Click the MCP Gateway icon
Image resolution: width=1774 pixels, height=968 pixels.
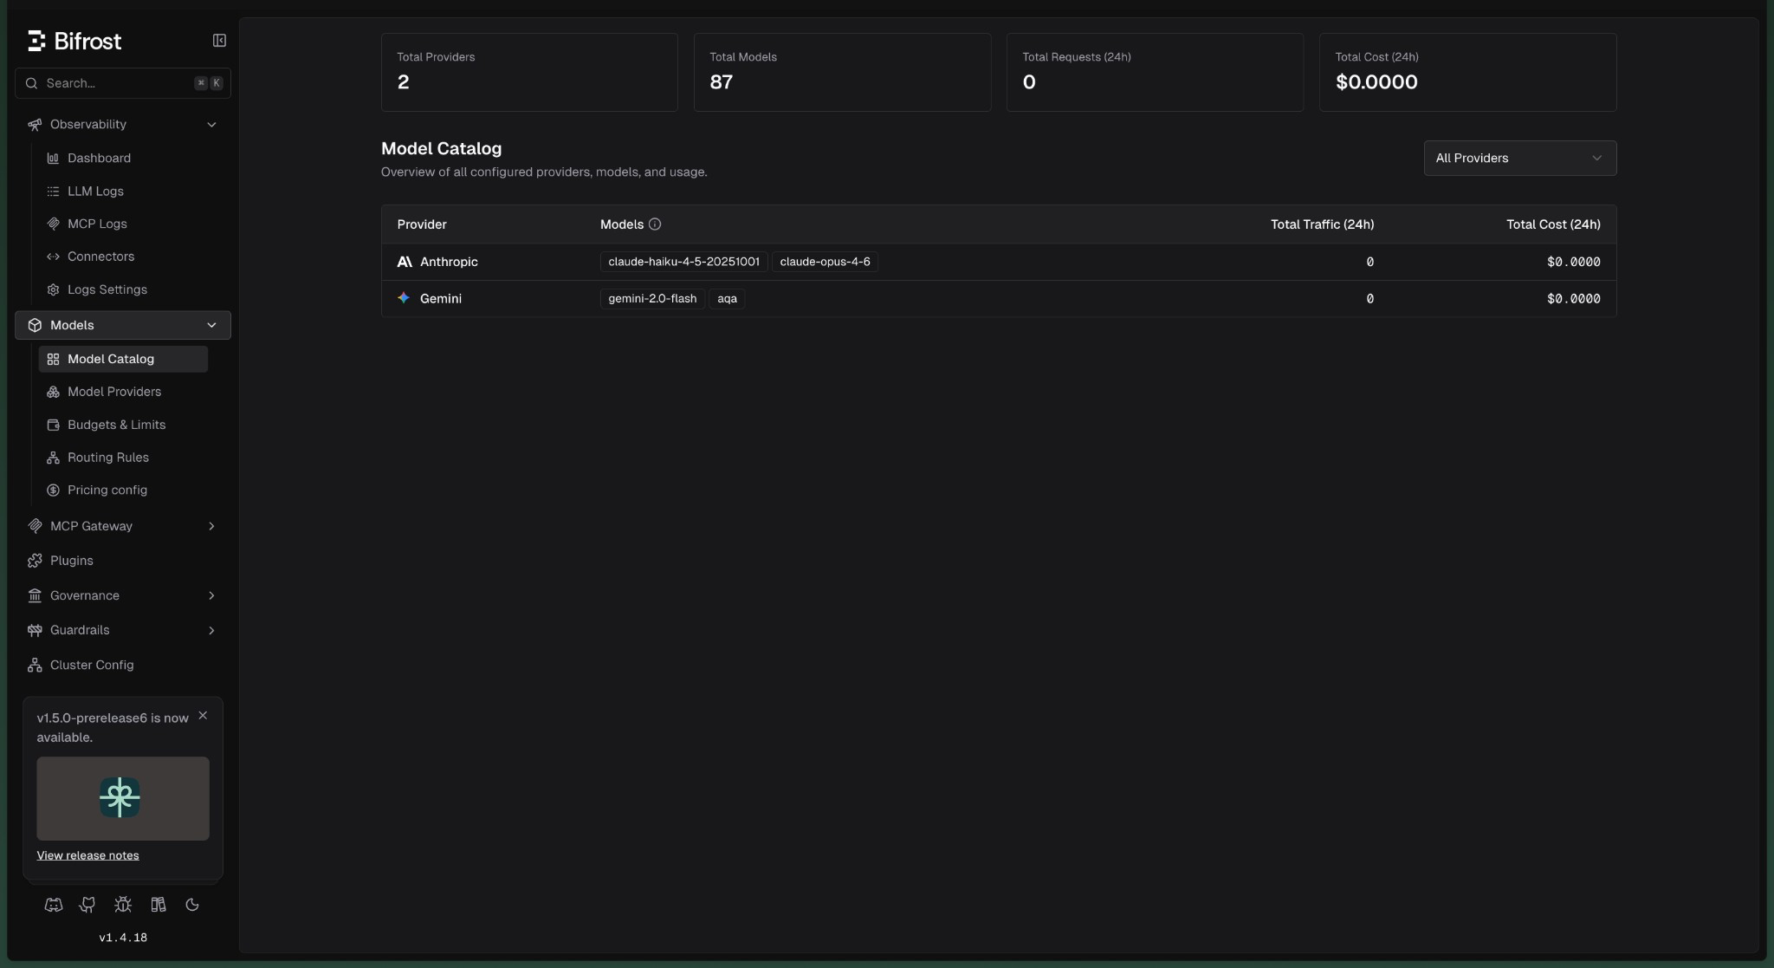coord(35,526)
